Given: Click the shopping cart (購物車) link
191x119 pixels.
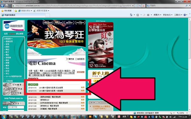Looking at the screenshot, I should (70, 59).
